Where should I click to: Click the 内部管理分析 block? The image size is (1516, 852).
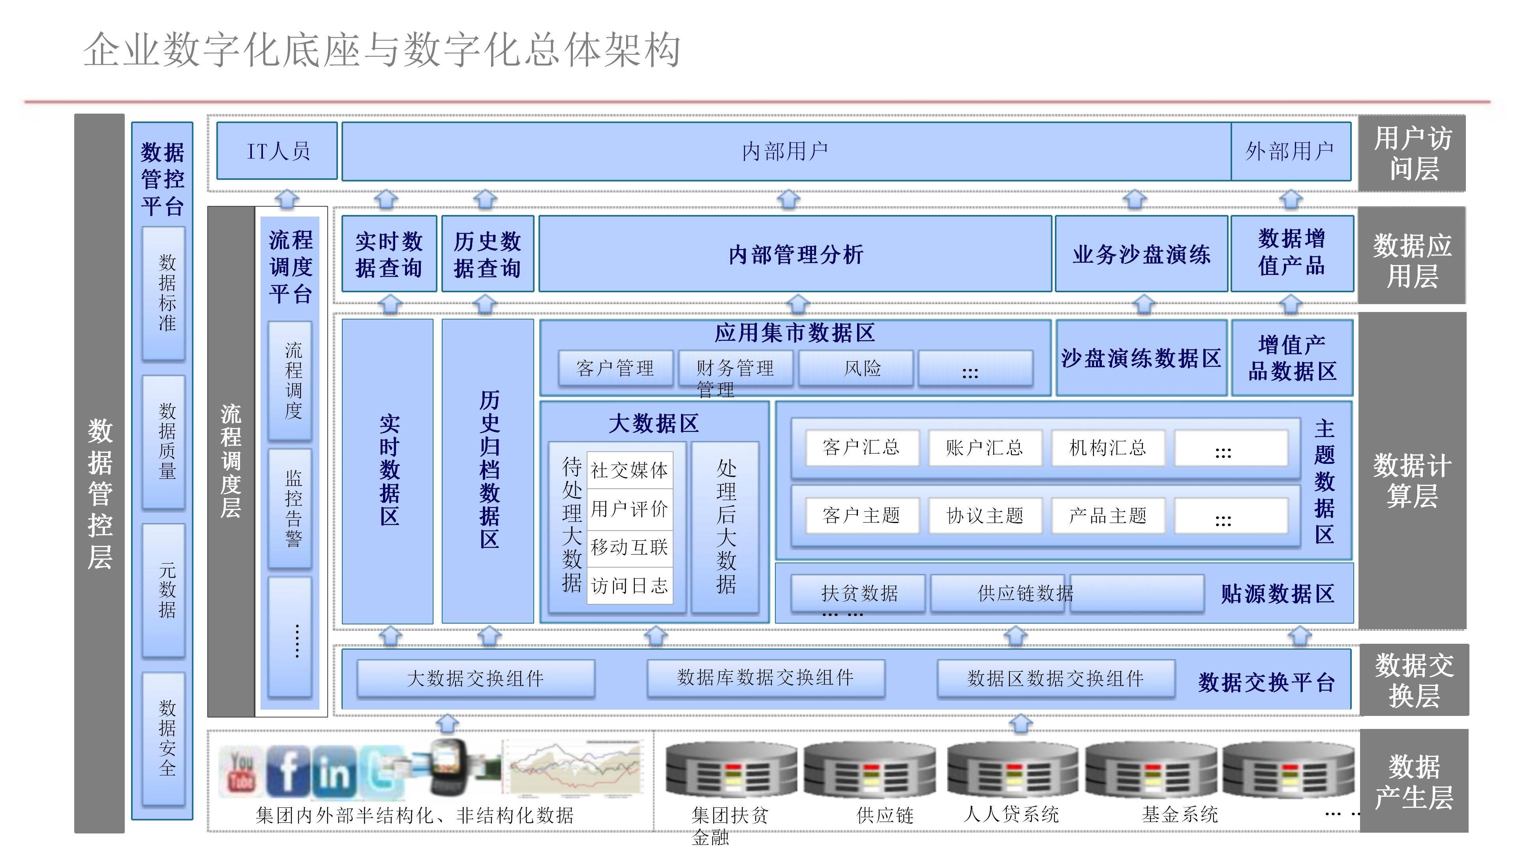coord(795,254)
